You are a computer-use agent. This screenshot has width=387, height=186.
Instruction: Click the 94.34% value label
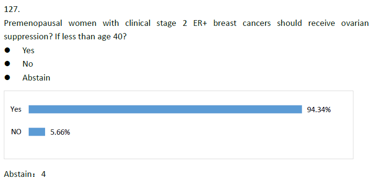tap(318, 110)
